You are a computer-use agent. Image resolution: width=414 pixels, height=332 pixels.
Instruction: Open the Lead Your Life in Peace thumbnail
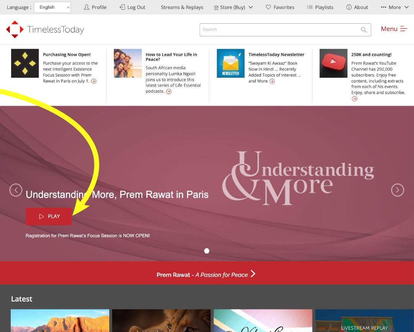point(128,63)
